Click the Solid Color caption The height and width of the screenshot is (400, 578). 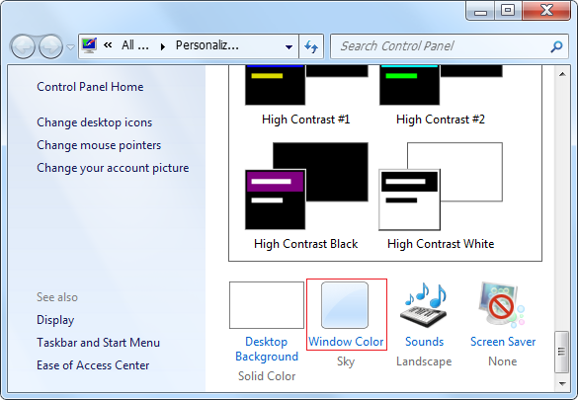pos(267,376)
